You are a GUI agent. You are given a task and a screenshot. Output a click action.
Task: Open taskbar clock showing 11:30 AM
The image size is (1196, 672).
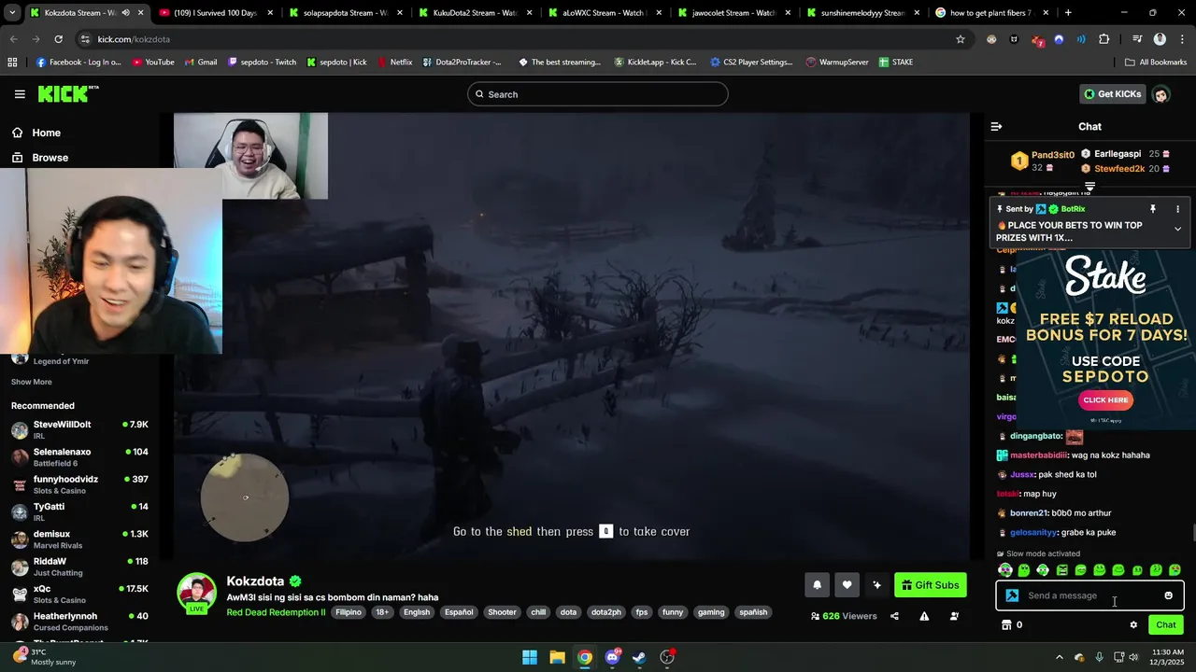tap(1167, 657)
